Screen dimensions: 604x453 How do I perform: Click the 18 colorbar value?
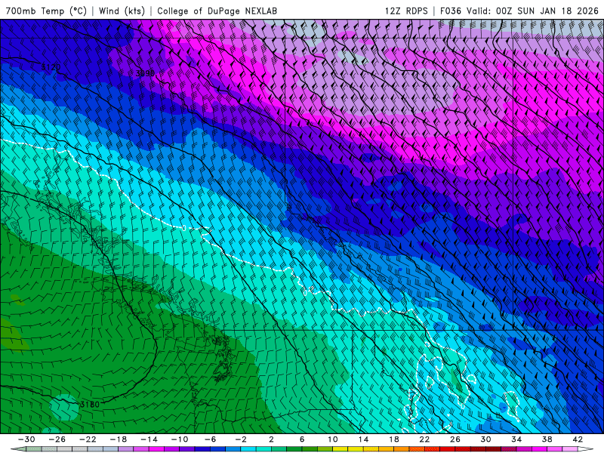tap(394, 439)
